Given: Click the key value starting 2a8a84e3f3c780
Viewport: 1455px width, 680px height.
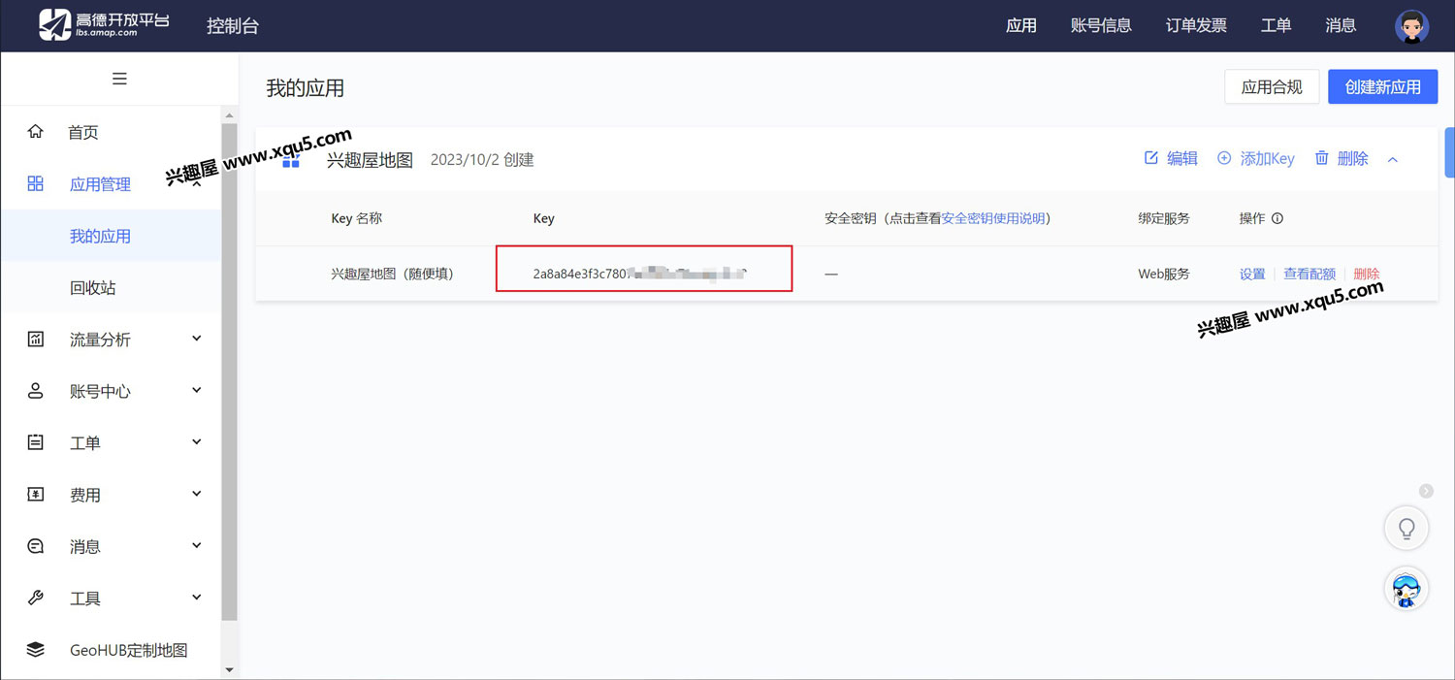Looking at the screenshot, I should [x=641, y=274].
